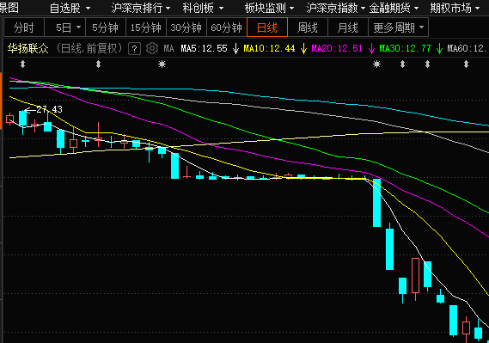Click the 27.43 high price label
The width and height of the screenshot is (489, 343).
[49, 109]
